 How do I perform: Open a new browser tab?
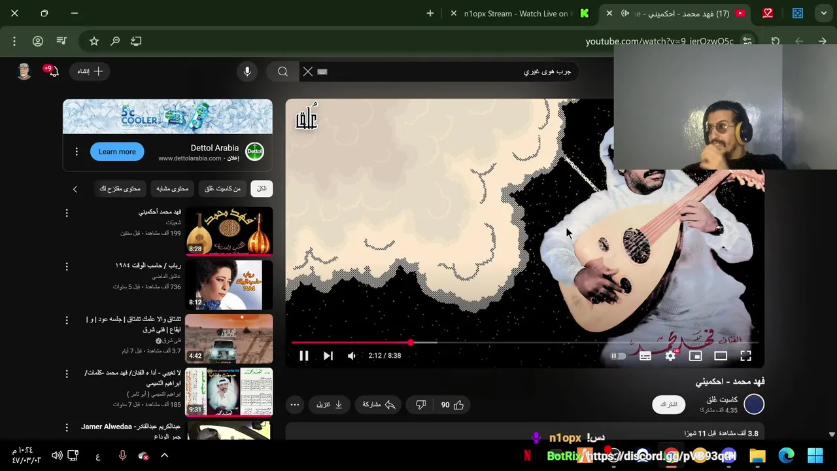[x=430, y=13]
